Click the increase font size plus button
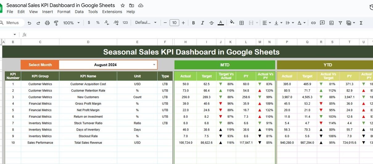This screenshot has height=164, width=373. point(183,23)
